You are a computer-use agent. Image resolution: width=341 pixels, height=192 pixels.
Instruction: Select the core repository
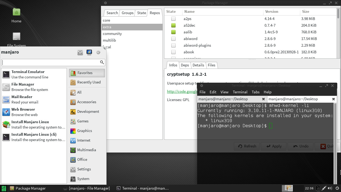(x=132, y=20)
